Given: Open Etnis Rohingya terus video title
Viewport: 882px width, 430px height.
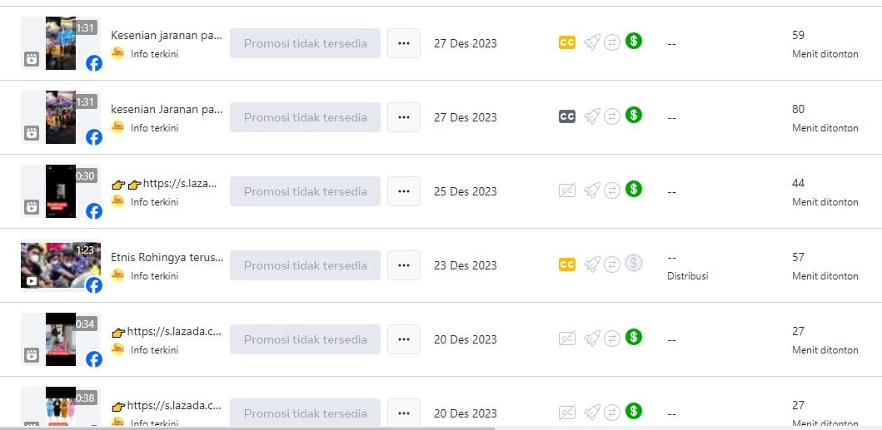Looking at the screenshot, I should point(167,258).
